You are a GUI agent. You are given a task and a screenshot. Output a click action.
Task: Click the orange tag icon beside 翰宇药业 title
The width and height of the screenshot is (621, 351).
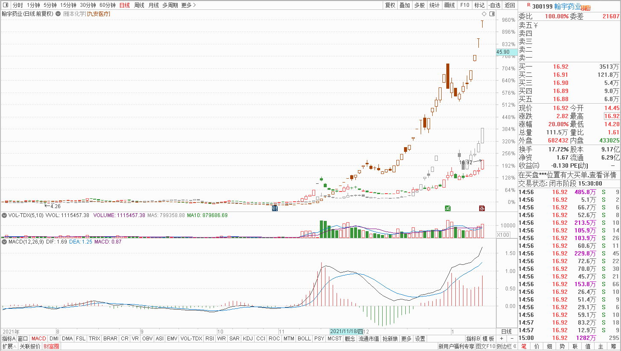(x=585, y=8)
